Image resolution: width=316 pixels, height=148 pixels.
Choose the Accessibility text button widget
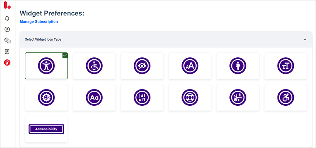46,129
